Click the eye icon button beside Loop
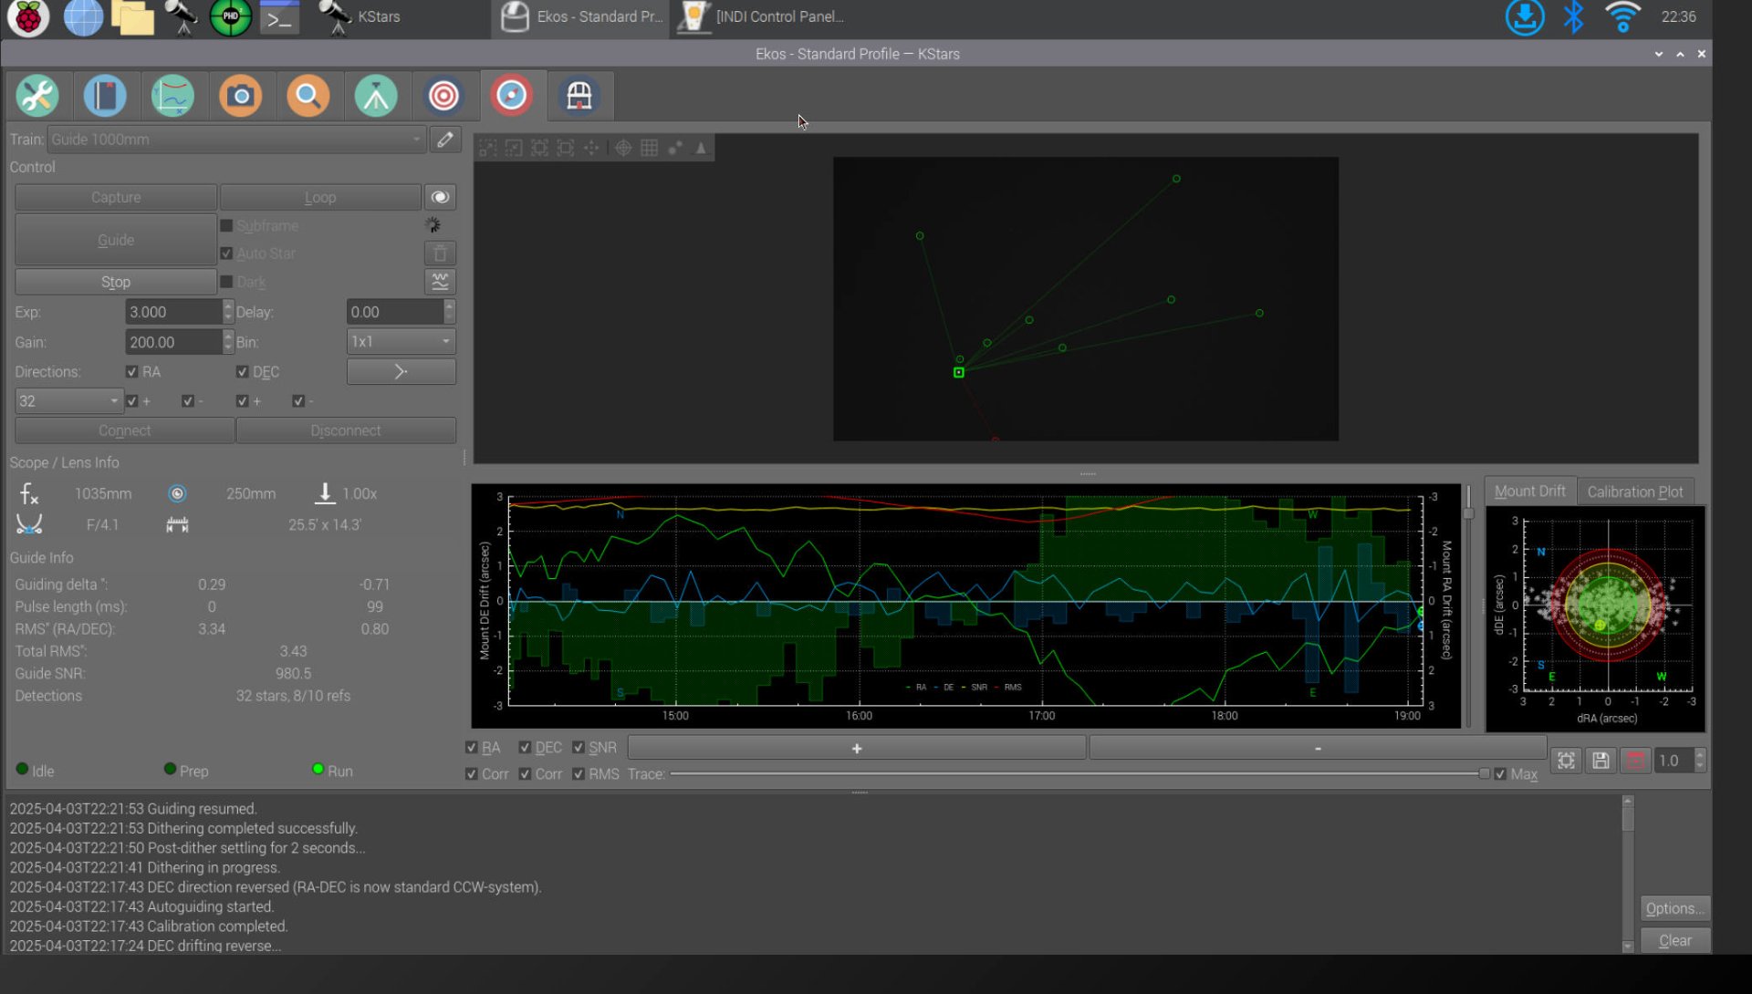 coord(440,197)
